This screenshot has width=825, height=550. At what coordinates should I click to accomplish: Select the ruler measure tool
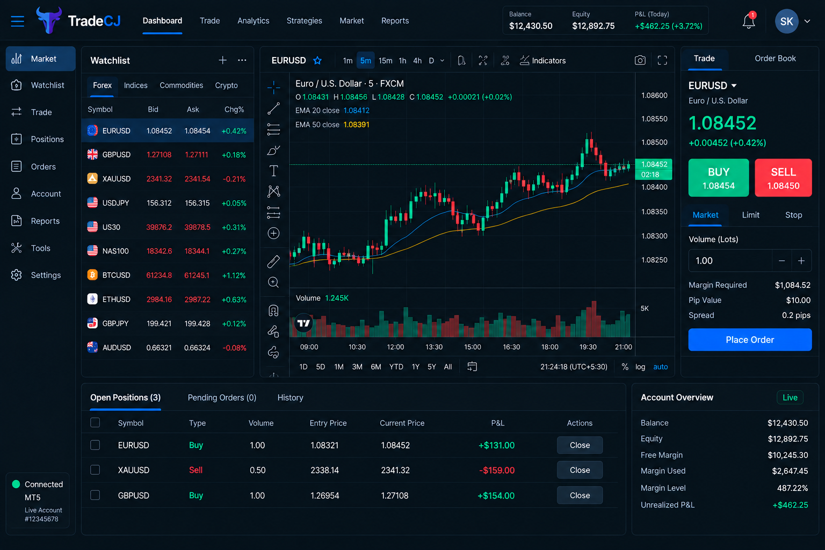pos(273,262)
